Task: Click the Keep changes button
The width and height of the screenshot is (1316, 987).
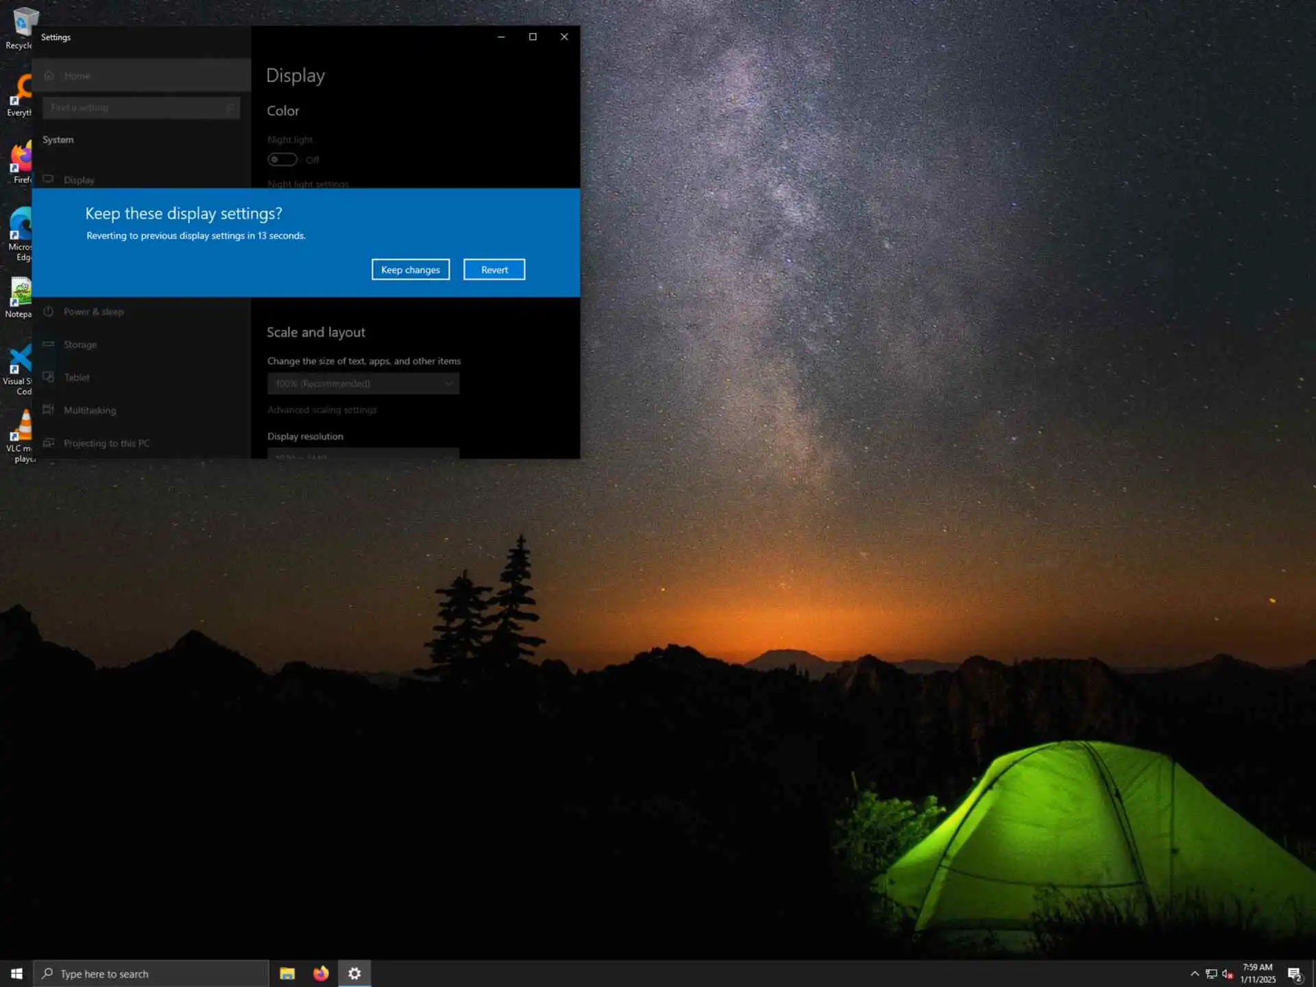Action: [x=410, y=269]
